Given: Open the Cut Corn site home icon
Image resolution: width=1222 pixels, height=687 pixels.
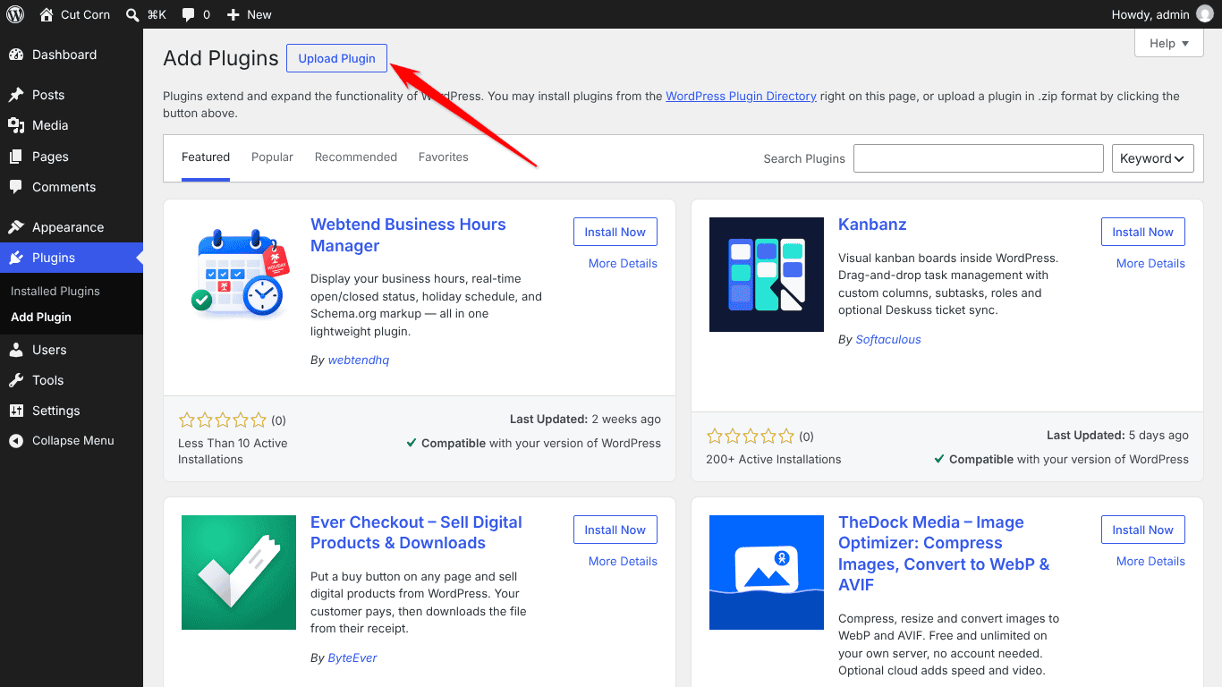Looking at the screenshot, I should 47,14.
